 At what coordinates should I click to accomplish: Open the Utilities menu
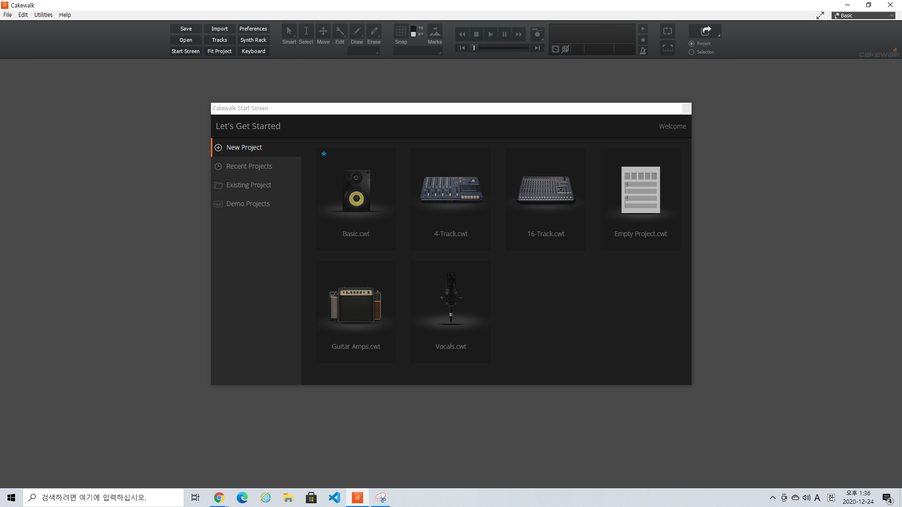tap(43, 15)
